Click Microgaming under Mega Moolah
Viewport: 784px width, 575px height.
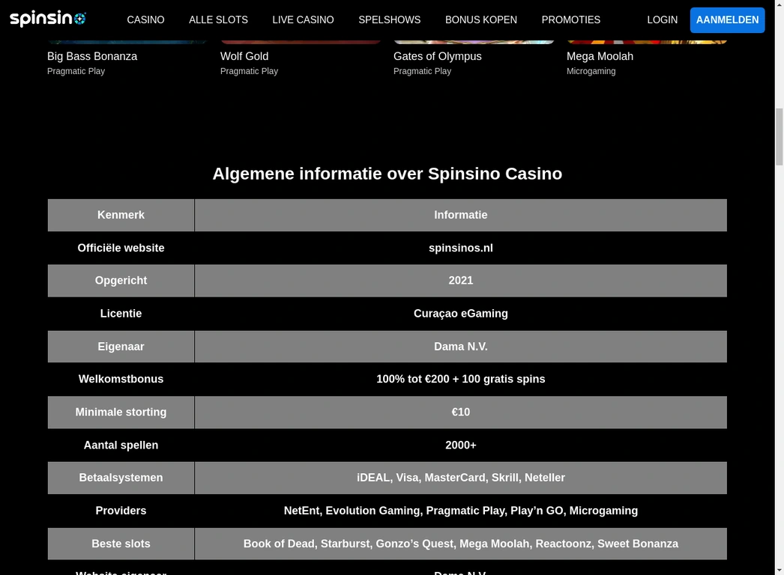pos(591,71)
